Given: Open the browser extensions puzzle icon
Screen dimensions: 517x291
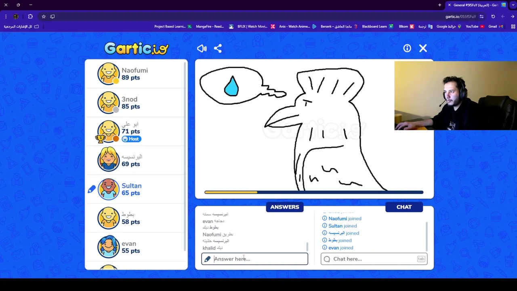Looking at the screenshot, I should (x=30, y=17).
